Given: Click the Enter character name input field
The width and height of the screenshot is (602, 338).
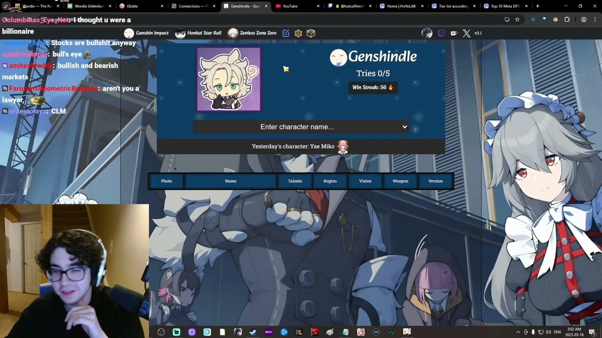Looking at the screenshot, I should [301, 127].
